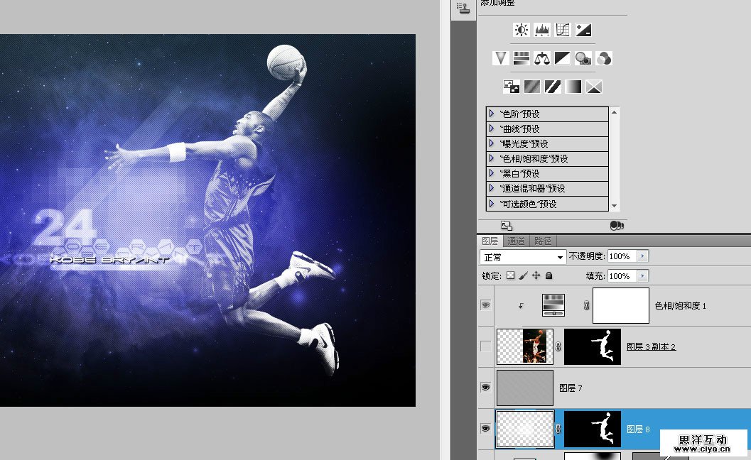
Task: Open the 正常 blend mode dropdown
Action: tap(523, 256)
